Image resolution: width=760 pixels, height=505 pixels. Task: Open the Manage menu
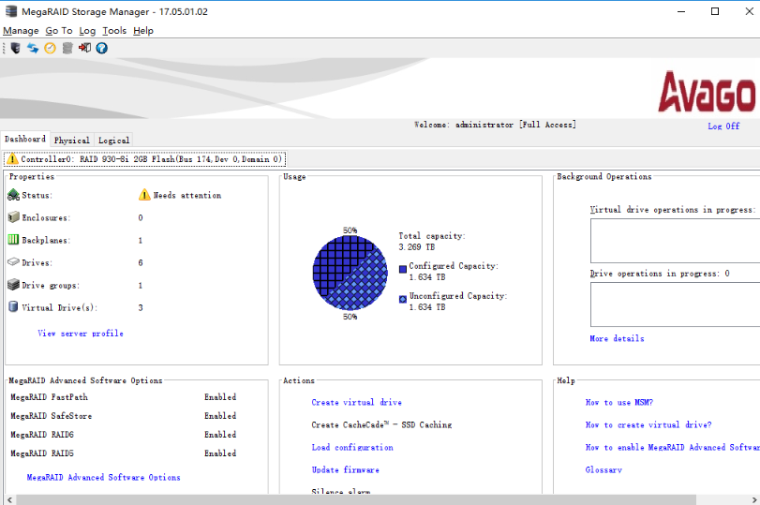pyautogui.click(x=21, y=31)
